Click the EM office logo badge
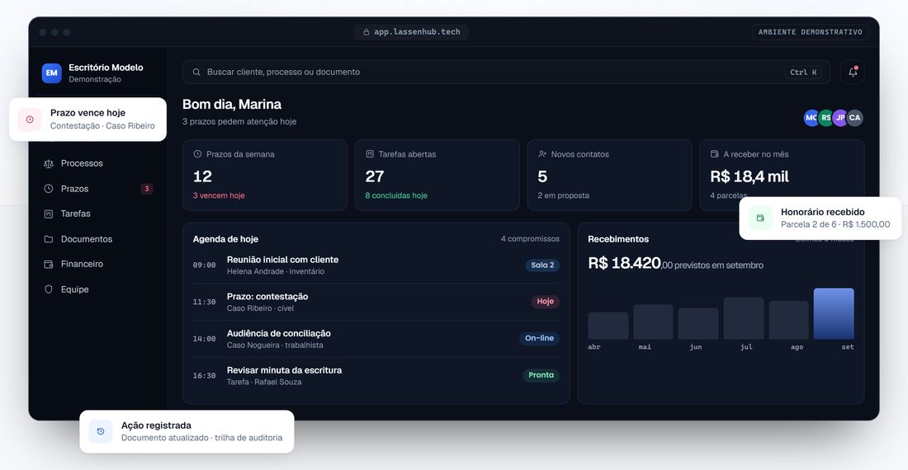 point(51,73)
